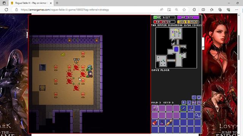Screen dimensions: 243x136
Task: Open the C character menu button
Action: click(189, 102)
